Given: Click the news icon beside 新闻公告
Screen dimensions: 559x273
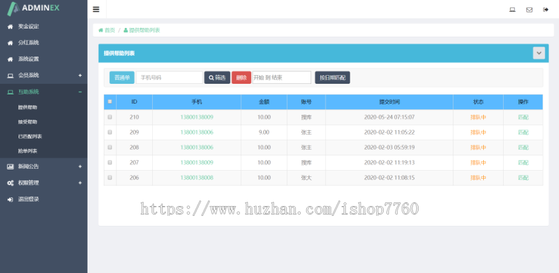Looking at the screenshot, I should tap(11, 166).
